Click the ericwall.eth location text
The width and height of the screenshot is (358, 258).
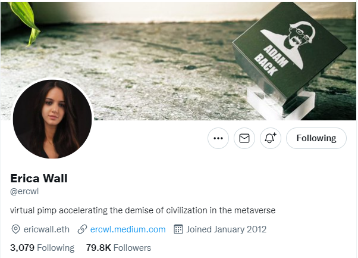click(46, 229)
